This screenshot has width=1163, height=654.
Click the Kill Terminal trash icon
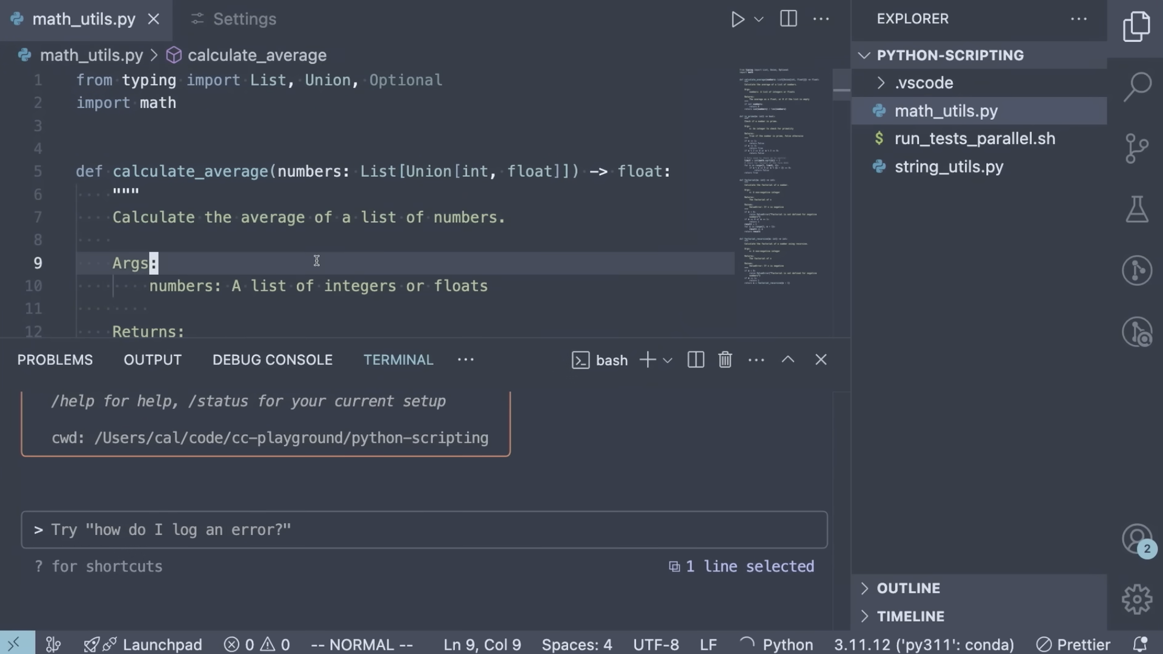tap(725, 360)
